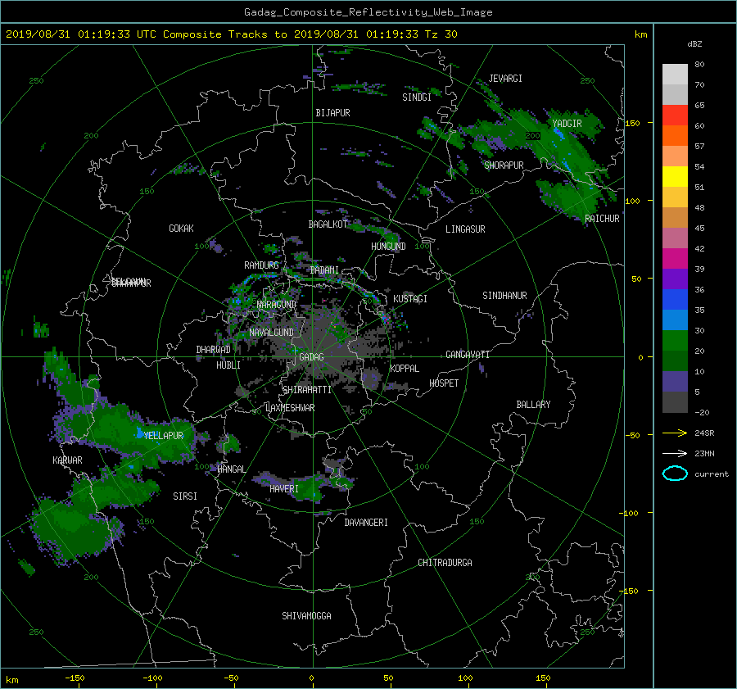Select the SIRSI city label
The image size is (737, 689).
(x=185, y=496)
